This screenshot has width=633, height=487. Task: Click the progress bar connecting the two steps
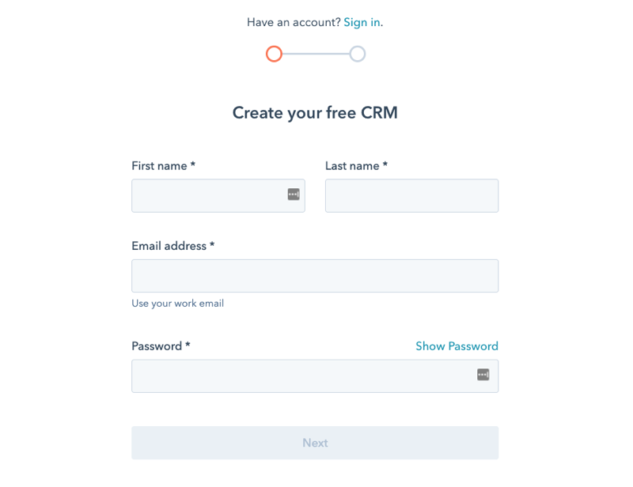316,54
